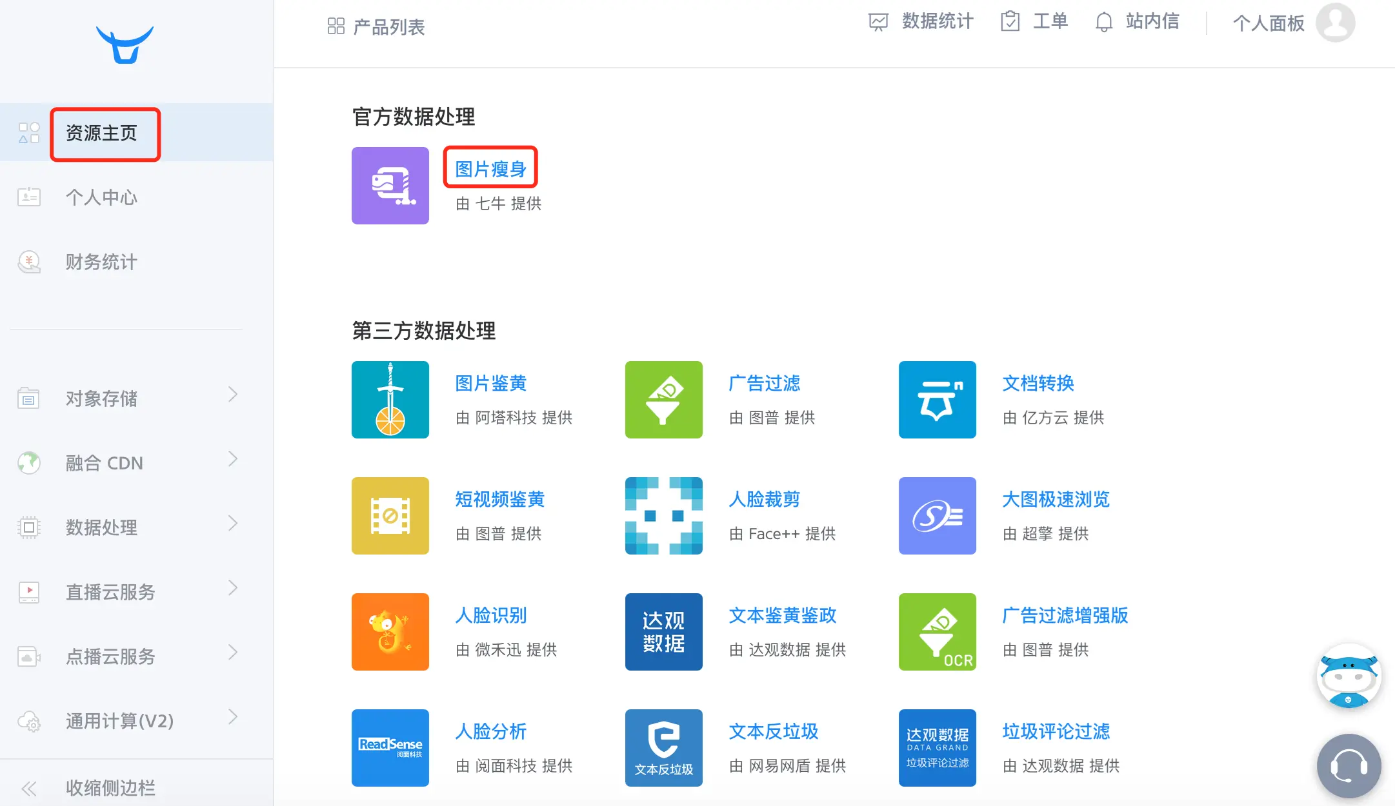This screenshot has height=806, width=1395.
Task: Open the 人脸识别 link
Action: tap(490, 615)
